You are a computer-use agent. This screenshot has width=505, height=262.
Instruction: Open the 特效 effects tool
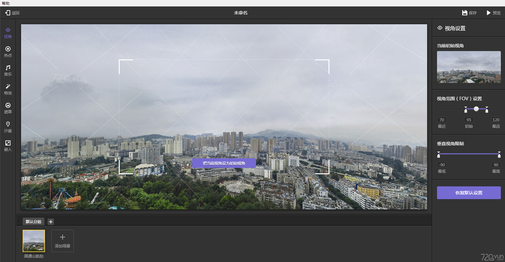pyautogui.click(x=8, y=90)
